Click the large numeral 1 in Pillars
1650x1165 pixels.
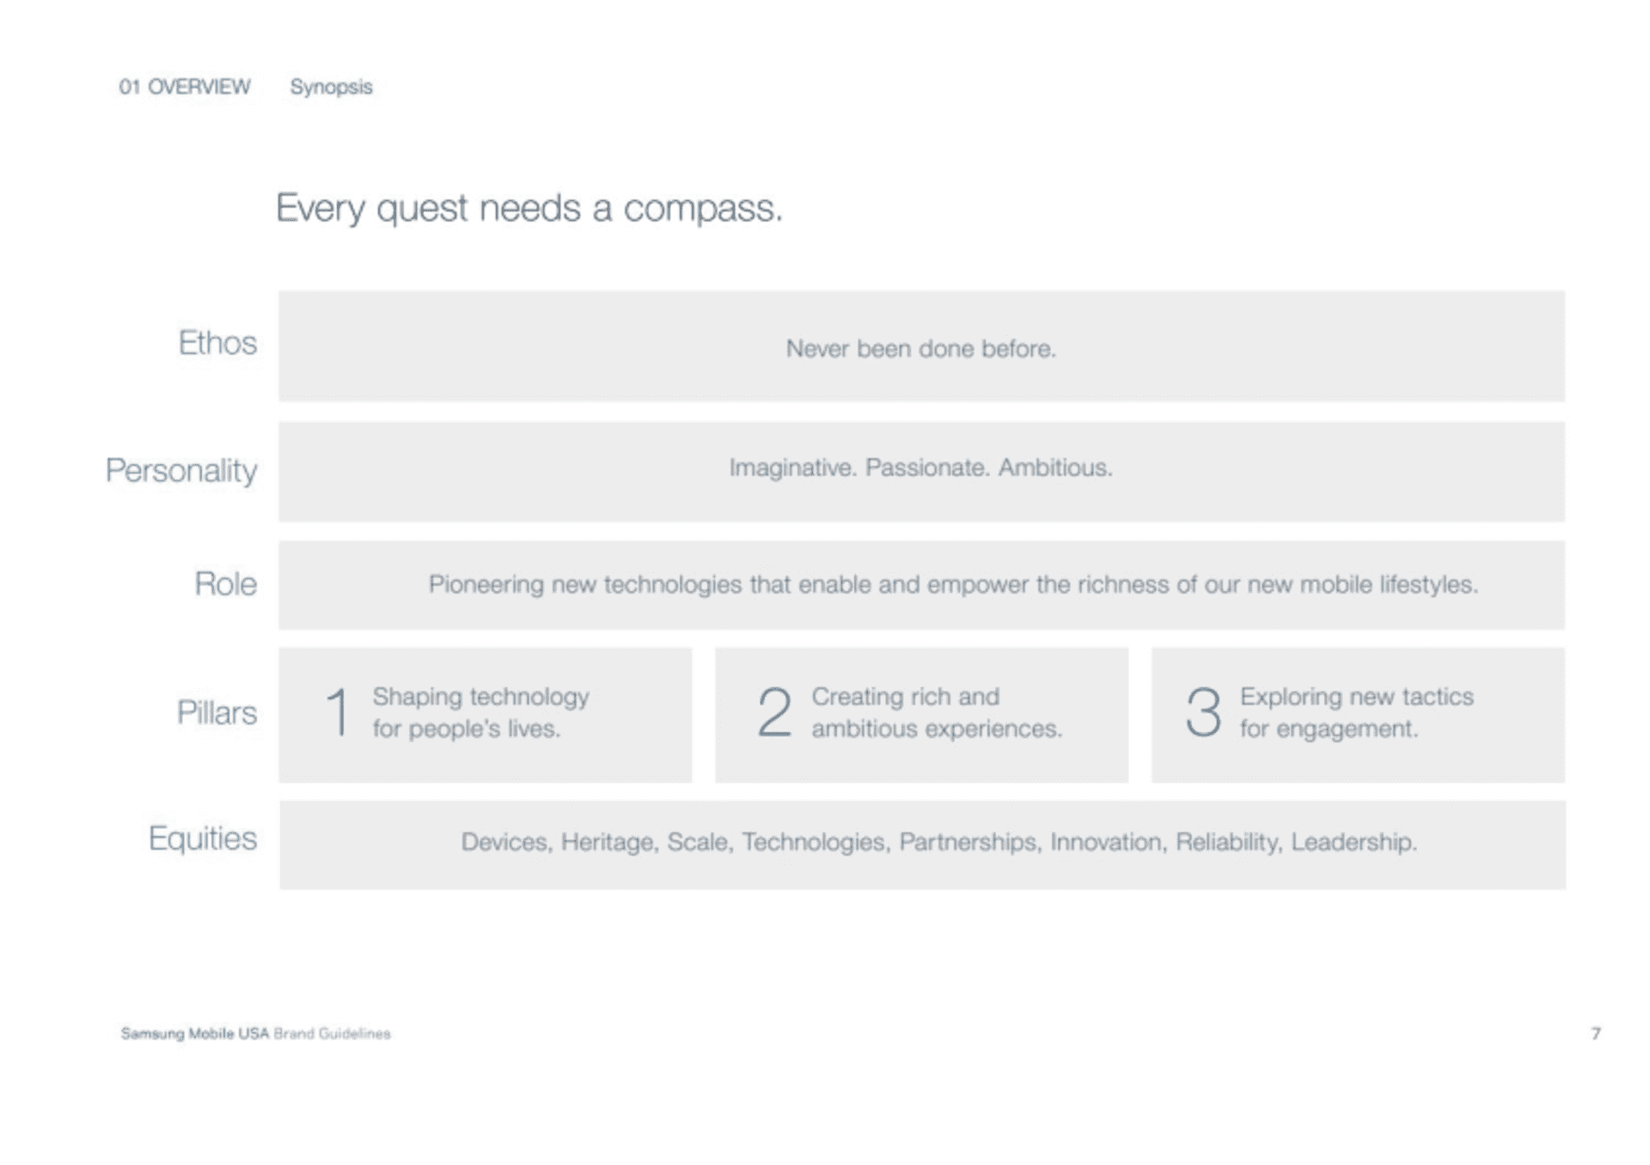(338, 712)
